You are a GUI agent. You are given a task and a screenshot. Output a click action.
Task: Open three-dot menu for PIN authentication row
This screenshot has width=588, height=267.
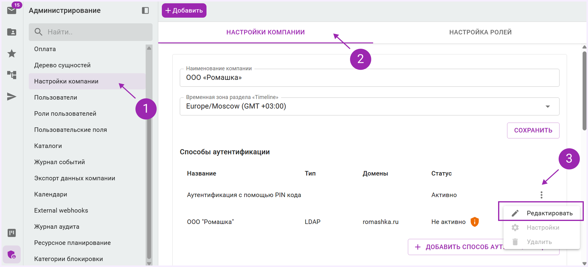pyautogui.click(x=541, y=195)
